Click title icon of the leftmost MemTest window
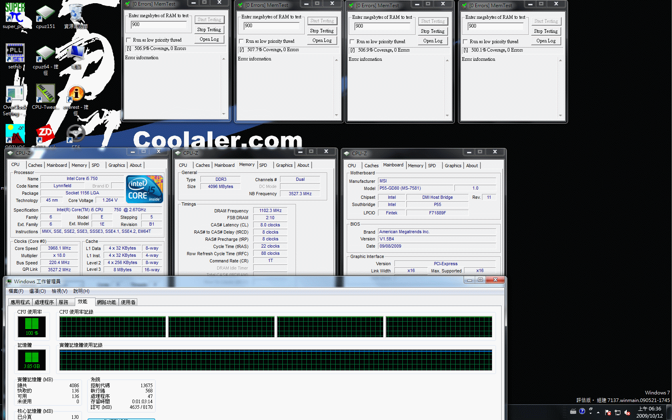The image size is (672, 420). [x=128, y=4]
